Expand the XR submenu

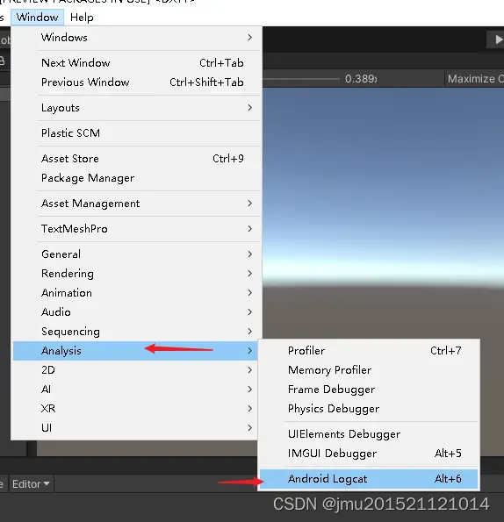coord(135,409)
